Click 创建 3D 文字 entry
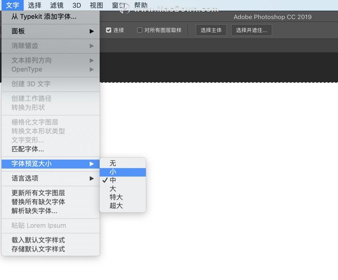Image resolution: width=338 pixels, height=280 pixels. coord(51,84)
